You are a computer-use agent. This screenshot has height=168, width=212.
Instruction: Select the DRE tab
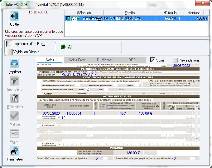pyautogui.click(x=132, y=60)
